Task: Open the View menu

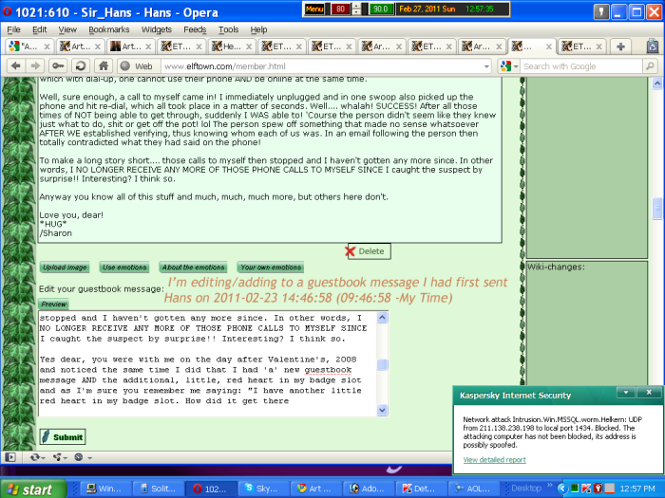Action: click(67, 29)
